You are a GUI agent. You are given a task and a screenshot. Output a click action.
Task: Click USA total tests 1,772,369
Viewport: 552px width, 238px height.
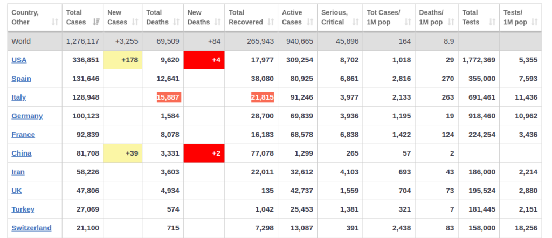(479, 60)
